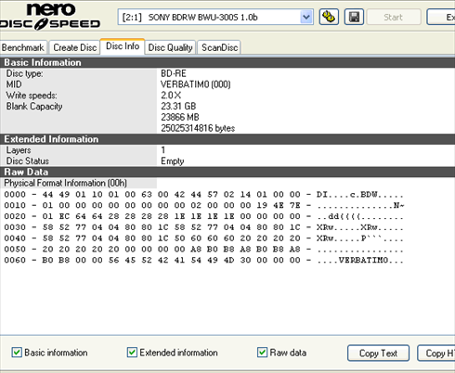Screen dimensions: 455x373
Task: Click the floppy disk save icon
Action: 354,17
